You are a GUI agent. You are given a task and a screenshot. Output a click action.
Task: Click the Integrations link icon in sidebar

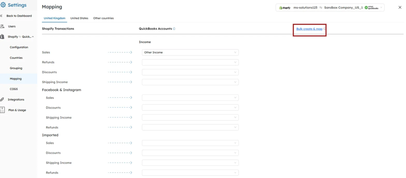coord(2,100)
